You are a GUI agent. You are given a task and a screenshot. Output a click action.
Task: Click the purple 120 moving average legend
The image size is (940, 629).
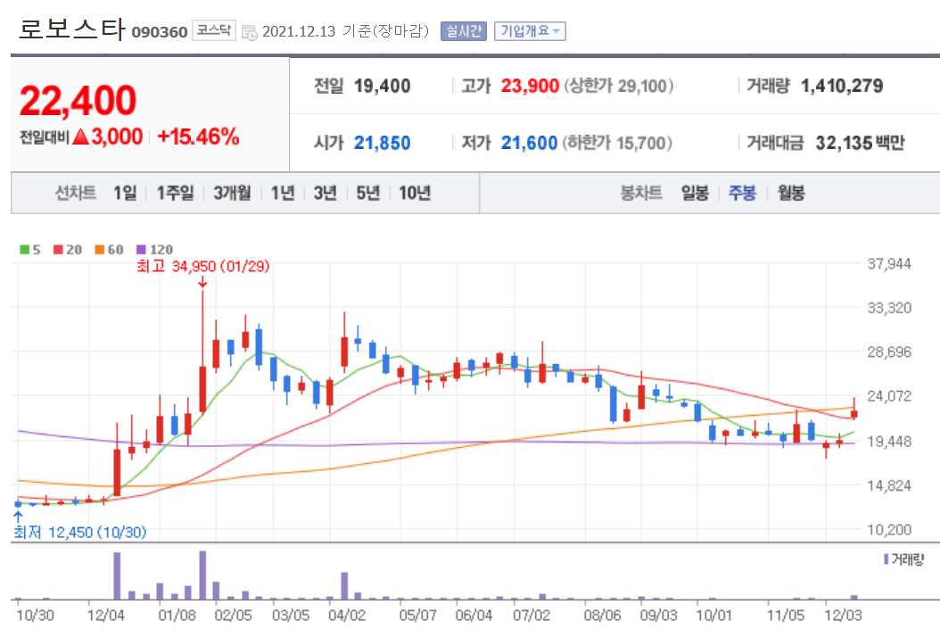(x=154, y=250)
